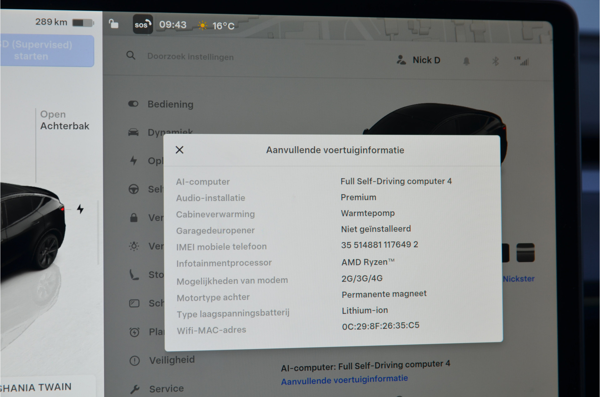This screenshot has height=397, width=600.
Task: Open Veiligheid settings menu
Action: pos(162,360)
